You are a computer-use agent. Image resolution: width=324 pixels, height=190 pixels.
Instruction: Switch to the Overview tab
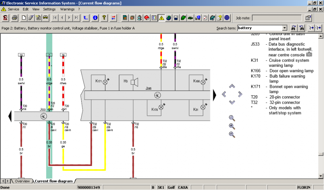pyautogui.click(x=22, y=181)
